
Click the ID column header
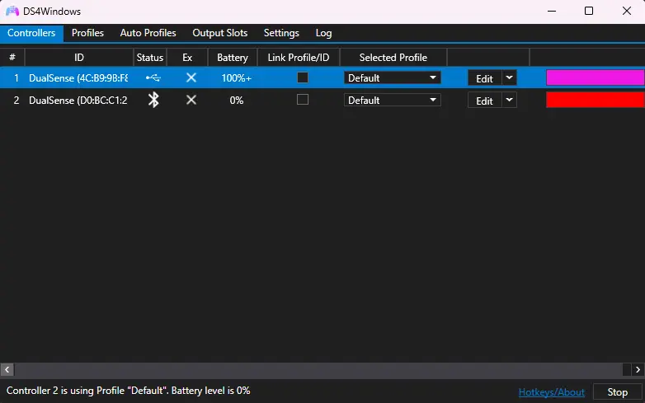pos(79,57)
